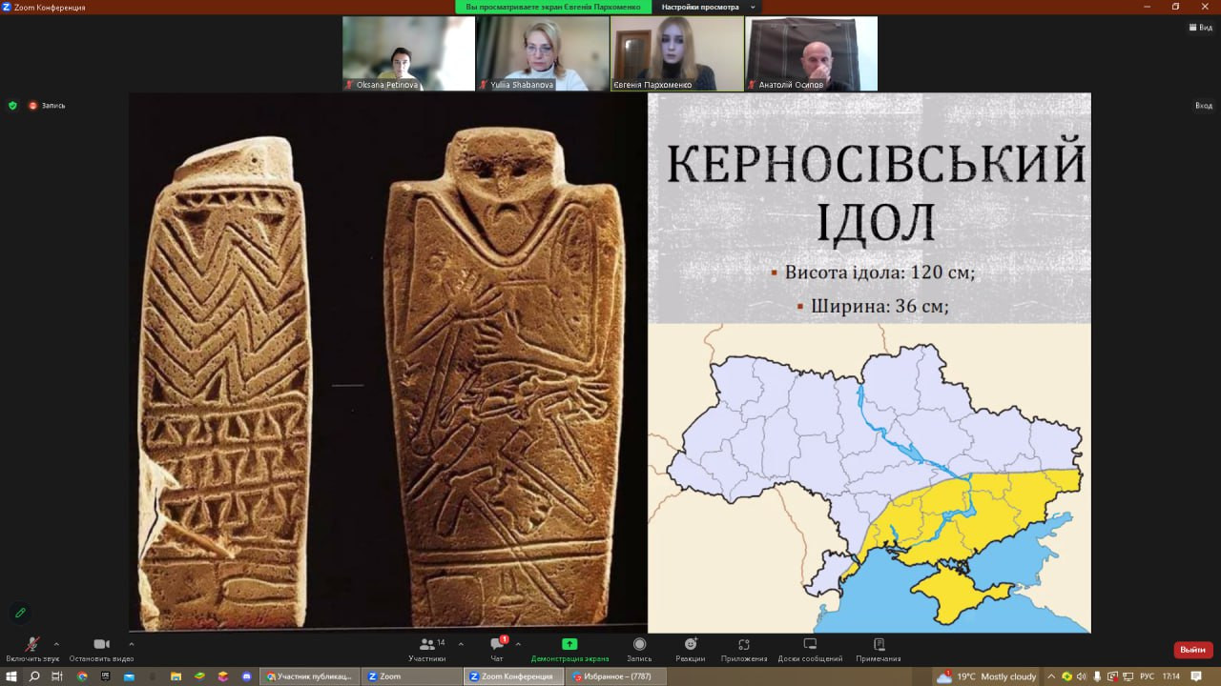1221x686 pixels.
Task: Switch to Zoom Конференция taskbar window
Action: pos(513,676)
